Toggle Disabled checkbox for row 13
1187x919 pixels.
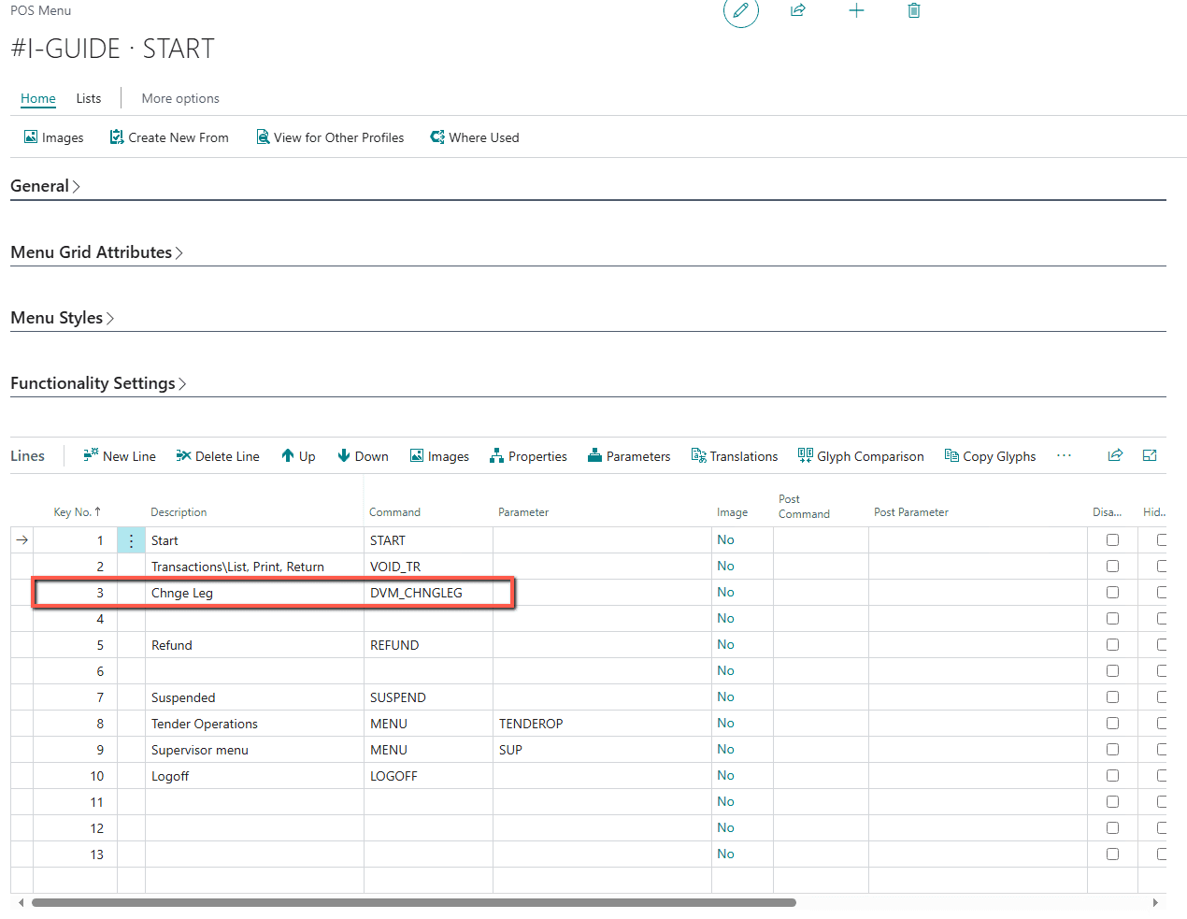(x=1112, y=854)
